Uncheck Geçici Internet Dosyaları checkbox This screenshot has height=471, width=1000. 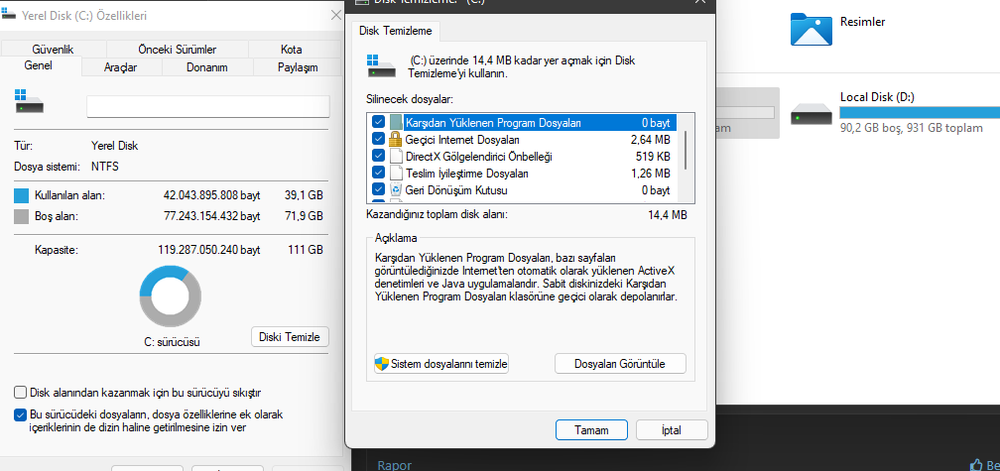pos(378,139)
